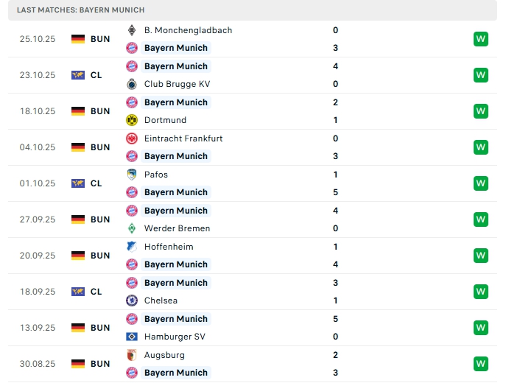This screenshot has height=383, width=506.
Task: Click the W result badge for Chelsea match
Action: coord(481,292)
